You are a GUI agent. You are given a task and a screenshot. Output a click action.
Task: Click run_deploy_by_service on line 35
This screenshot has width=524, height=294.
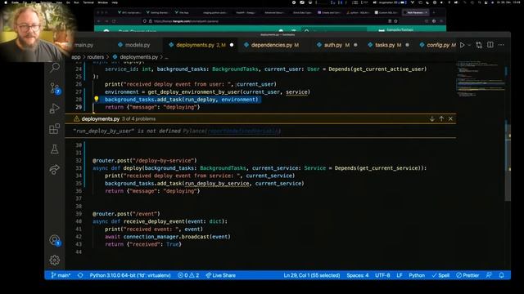(217, 183)
